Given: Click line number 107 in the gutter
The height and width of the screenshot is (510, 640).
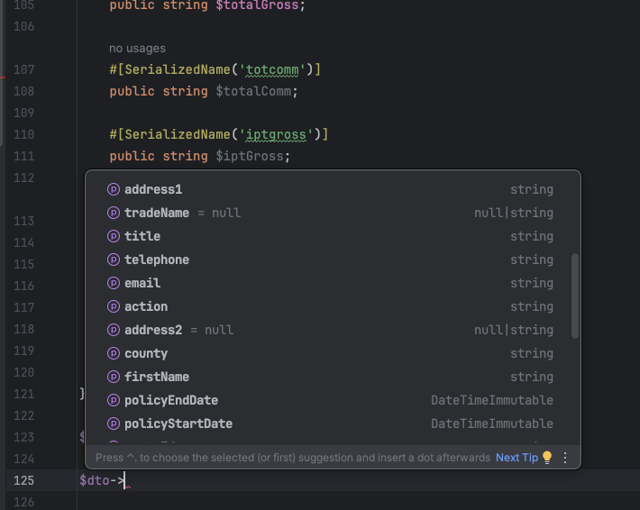Looking at the screenshot, I should [x=24, y=69].
